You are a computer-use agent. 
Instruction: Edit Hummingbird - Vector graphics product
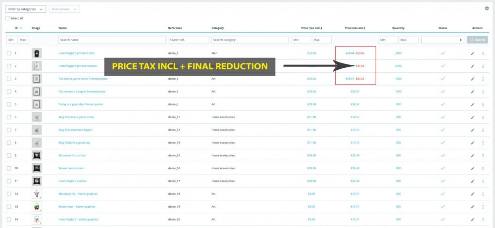coord(473,219)
